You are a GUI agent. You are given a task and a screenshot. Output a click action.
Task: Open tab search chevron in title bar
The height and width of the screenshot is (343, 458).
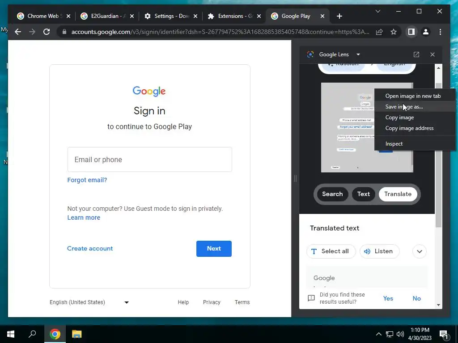[x=377, y=11]
